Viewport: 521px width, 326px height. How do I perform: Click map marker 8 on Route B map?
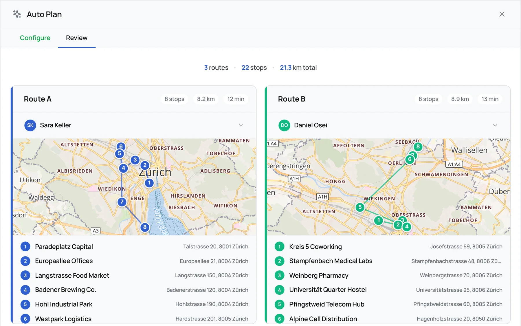click(418, 147)
